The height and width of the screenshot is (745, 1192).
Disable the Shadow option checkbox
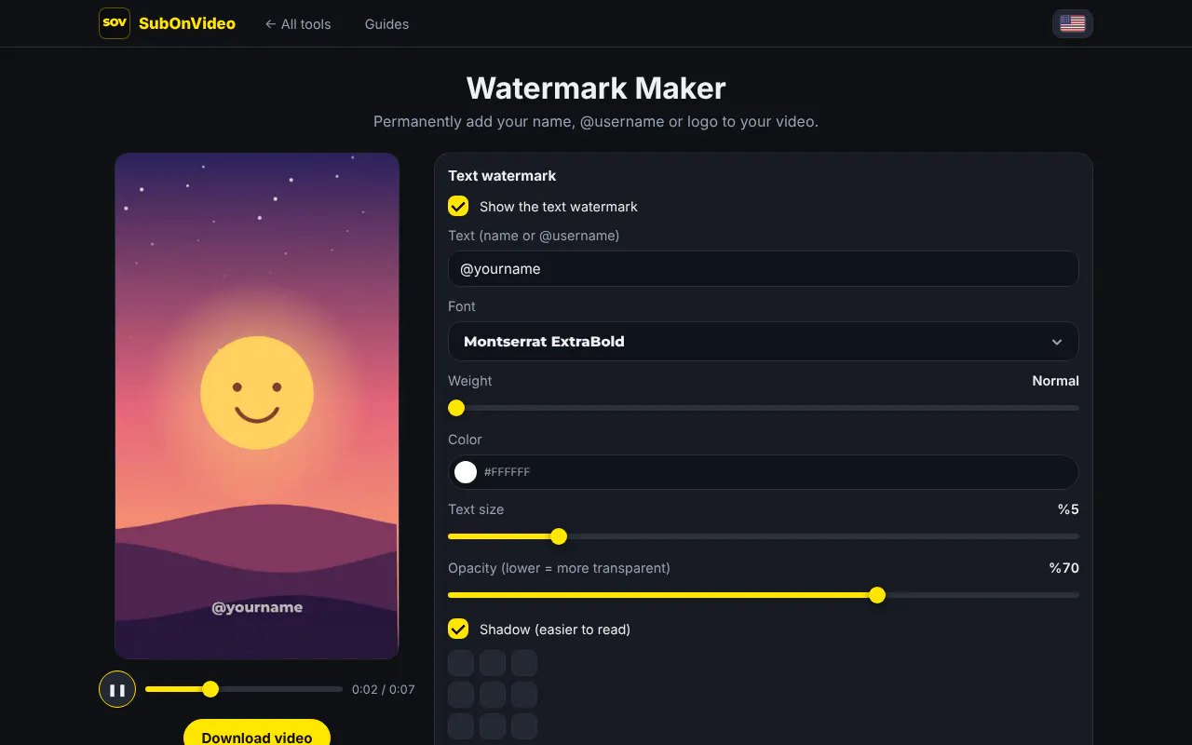tap(458, 629)
